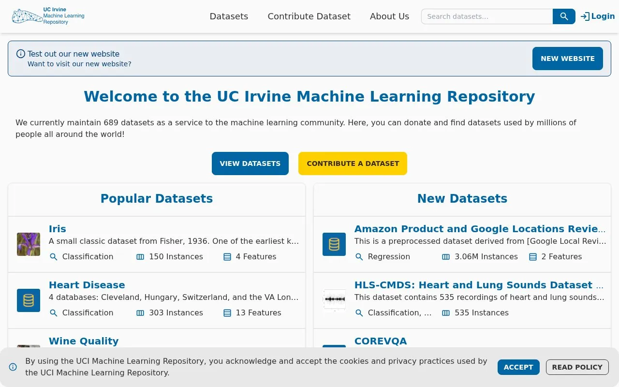Click the instances icon next to '535 Instances'
The width and height of the screenshot is (619, 387).
coord(446,313)
